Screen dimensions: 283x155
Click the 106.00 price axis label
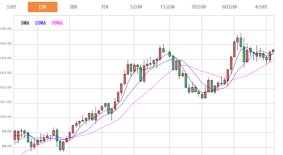[6, 29]
